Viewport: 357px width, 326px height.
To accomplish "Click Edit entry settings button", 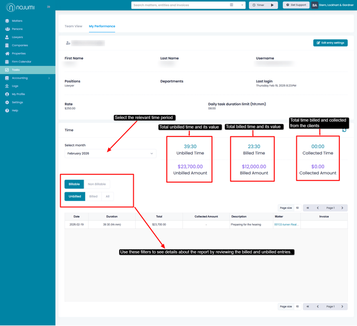I will click(330, 43).
